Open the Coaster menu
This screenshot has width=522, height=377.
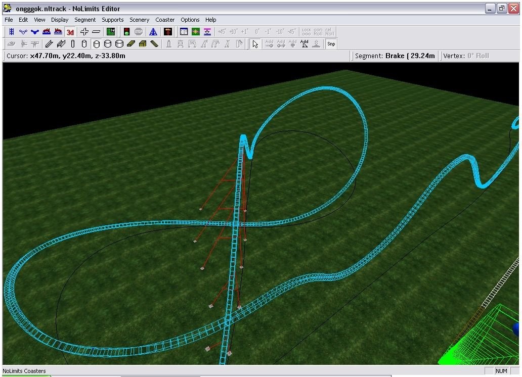click(165, 20)
